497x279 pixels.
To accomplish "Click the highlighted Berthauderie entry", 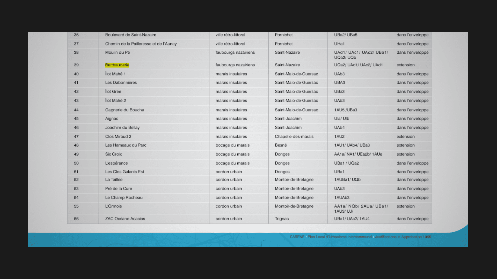I will click(x=117, y=65).
